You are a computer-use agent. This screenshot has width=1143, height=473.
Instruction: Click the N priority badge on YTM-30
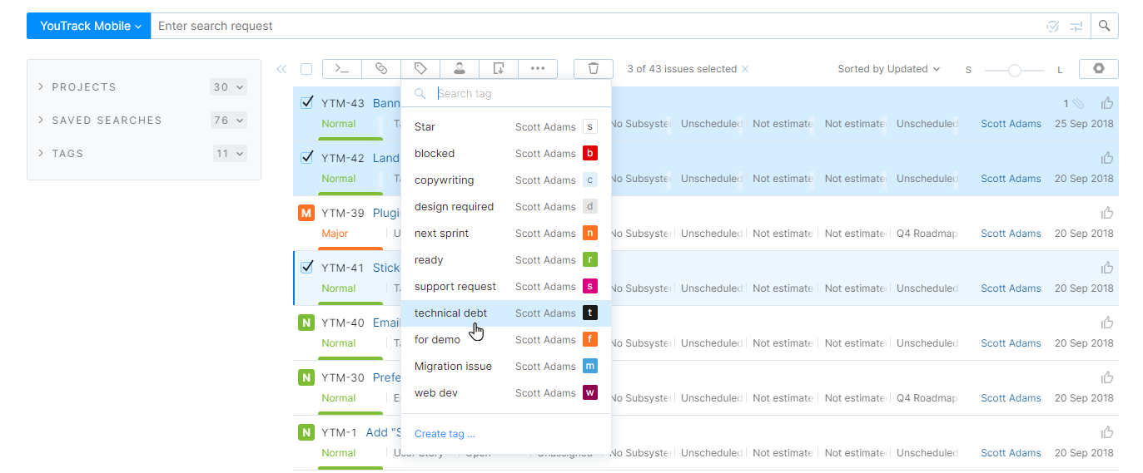pos(306,377)
